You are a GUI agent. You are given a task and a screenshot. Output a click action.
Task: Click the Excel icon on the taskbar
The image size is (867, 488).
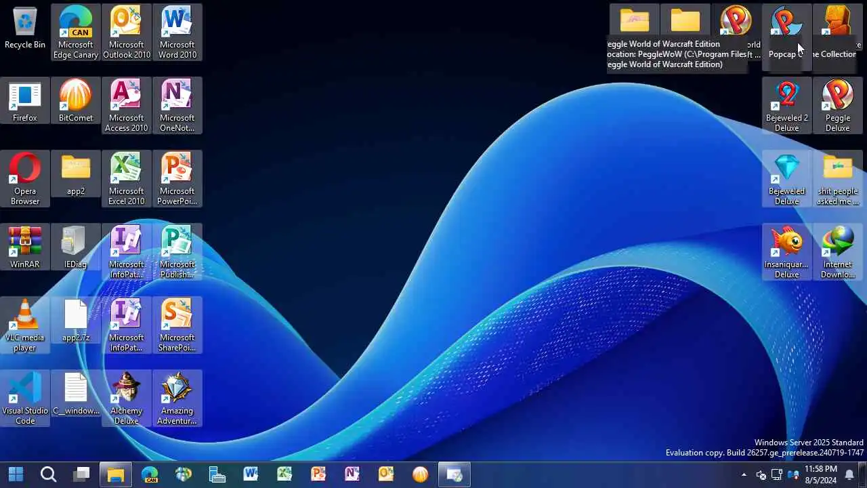(x=285, y=474)
